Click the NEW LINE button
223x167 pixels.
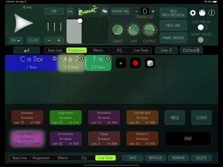pos(173,26)
